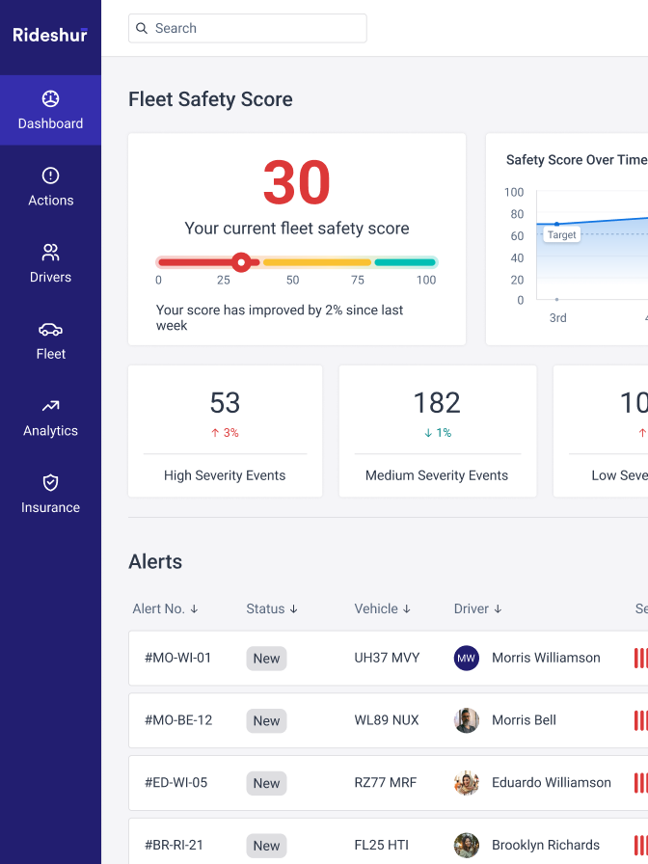This screenshot has height=864, width=648.
Task: Click the Drivers people icon
Action: click(x=51, y=253)
